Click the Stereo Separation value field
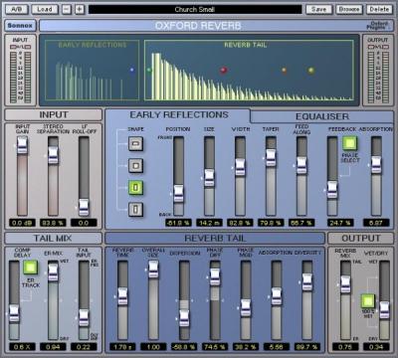Viewport: 398px width, 358px height. 53,223
